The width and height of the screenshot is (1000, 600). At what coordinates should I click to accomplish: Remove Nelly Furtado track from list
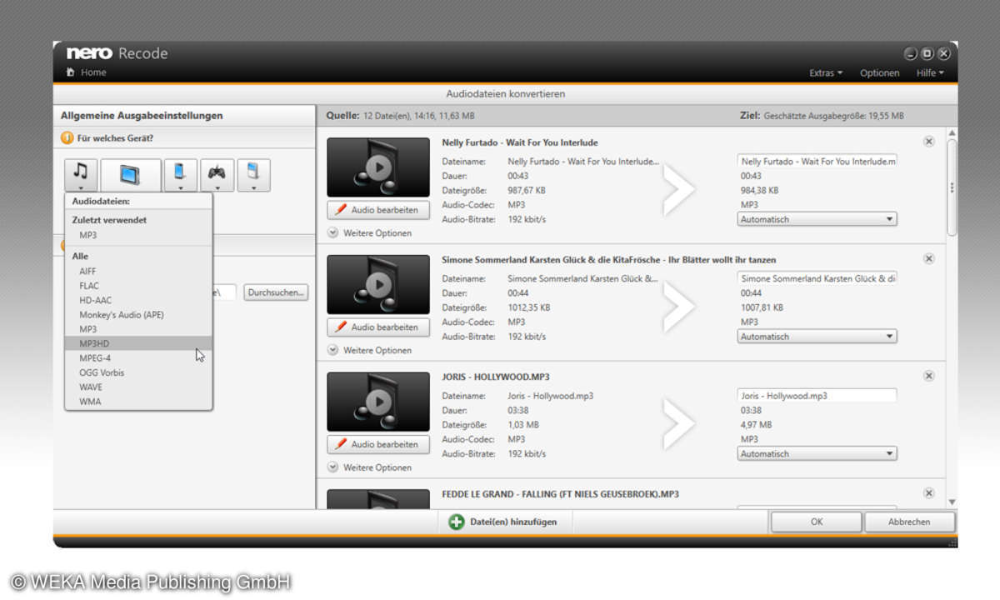[x=929, y=142]
